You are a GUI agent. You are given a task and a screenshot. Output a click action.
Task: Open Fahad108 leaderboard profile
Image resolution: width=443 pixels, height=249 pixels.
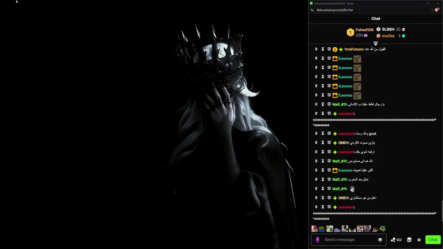point(364,30)
